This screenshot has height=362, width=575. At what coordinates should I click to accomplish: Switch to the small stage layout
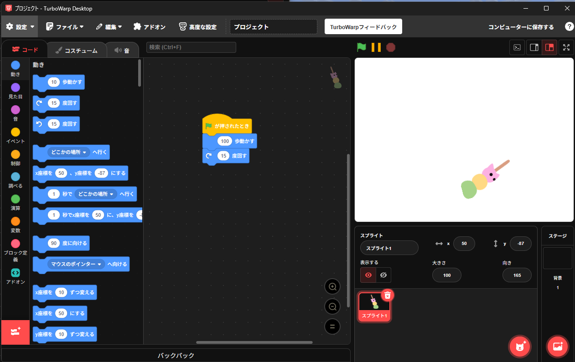tap(534, 47)
